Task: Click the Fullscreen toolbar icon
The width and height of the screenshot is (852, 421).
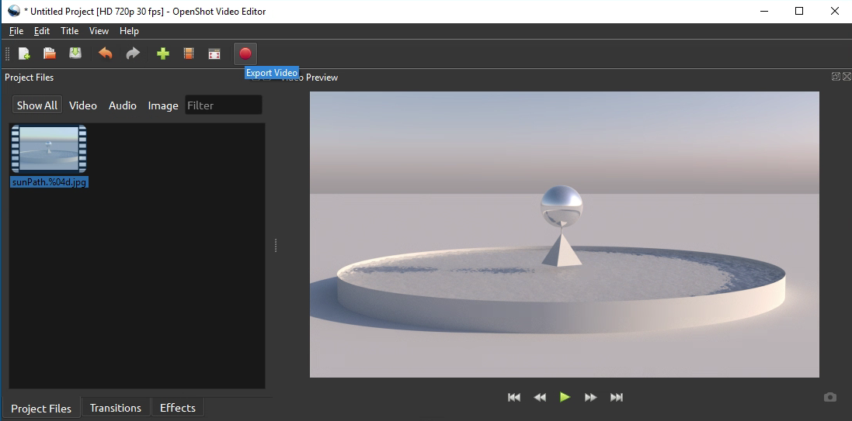Action: 214,53
